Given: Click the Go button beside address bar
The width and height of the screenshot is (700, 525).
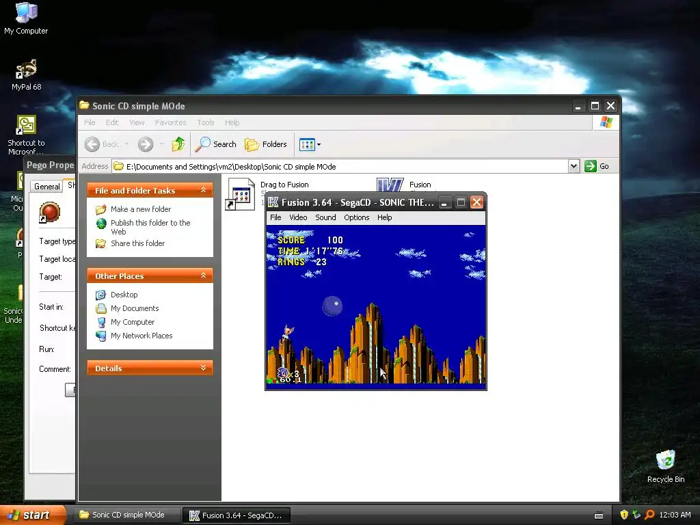Looking at the screenshot, I should click(597, 166).
